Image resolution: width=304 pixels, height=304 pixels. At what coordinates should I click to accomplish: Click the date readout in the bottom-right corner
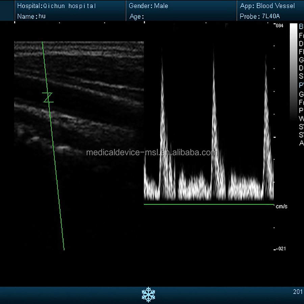[298, 292]
